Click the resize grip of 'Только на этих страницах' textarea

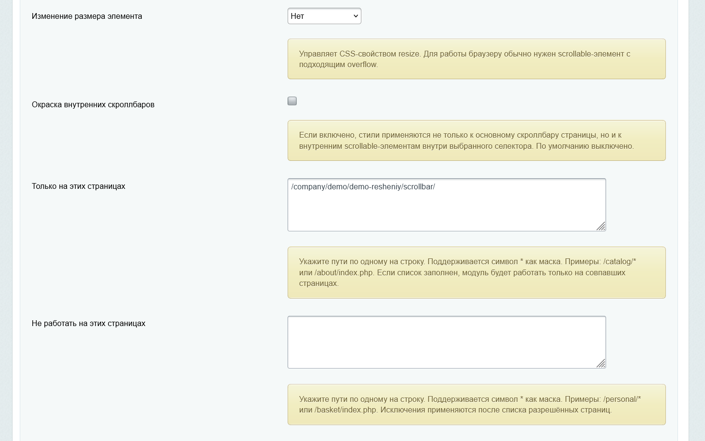(601, 226)
